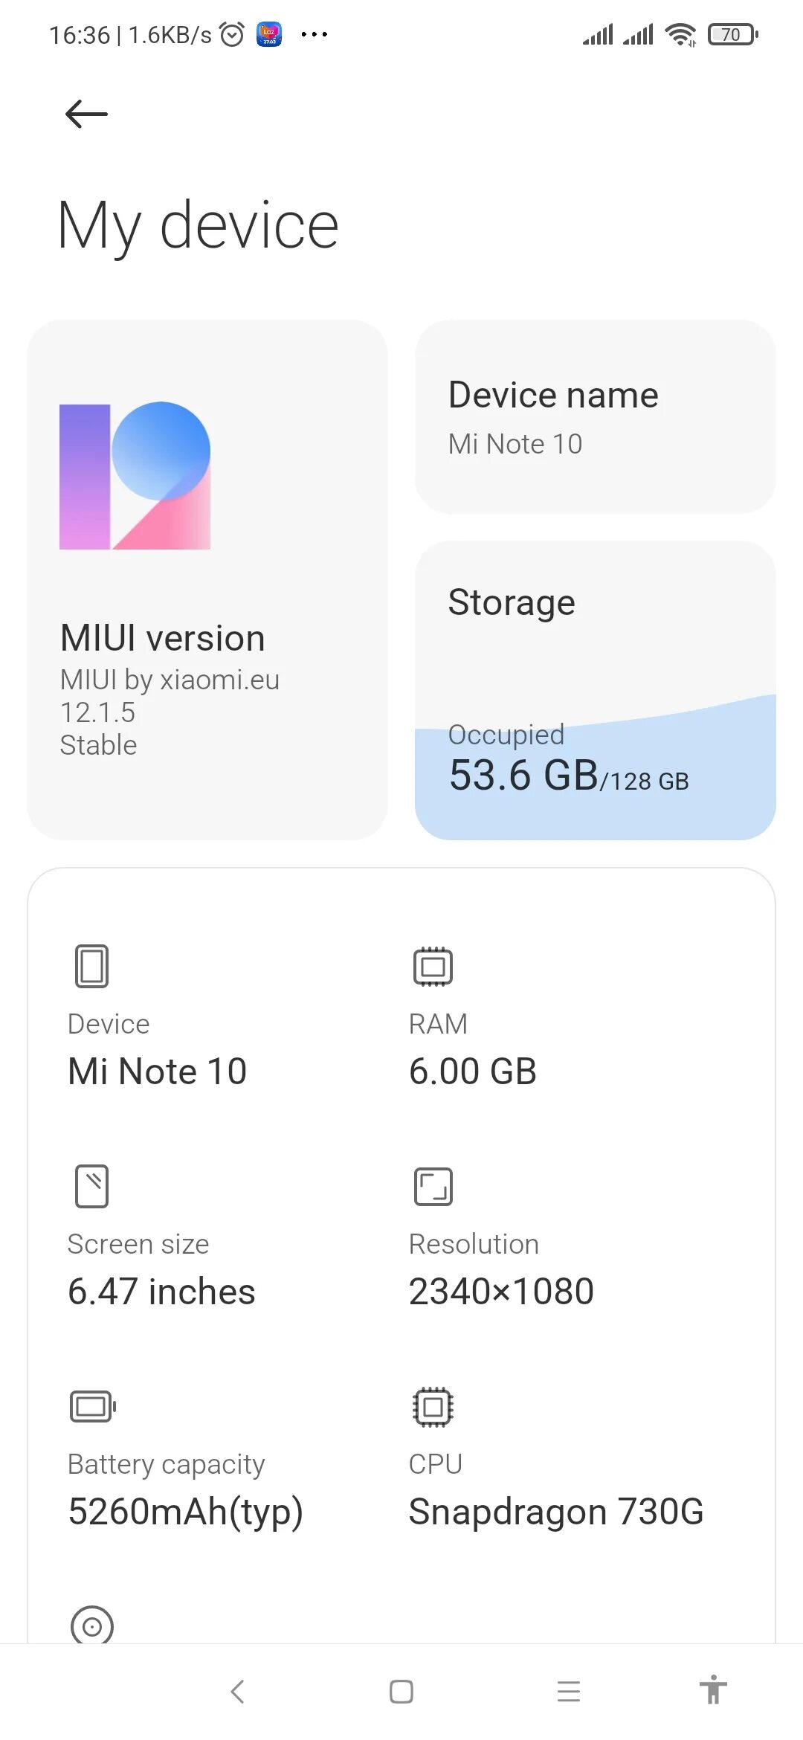
Task: Tap the 5260mAh battery capacity value
Action: coord(185,1512)
